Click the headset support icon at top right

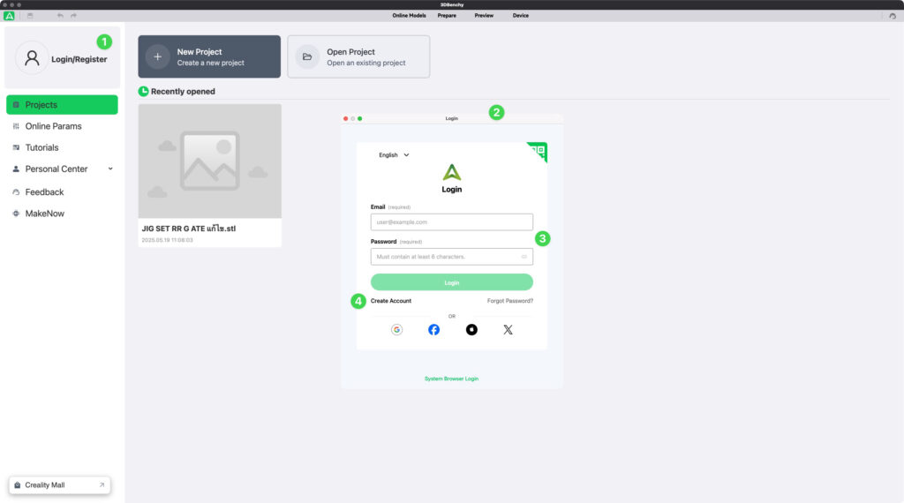[892, 16]
